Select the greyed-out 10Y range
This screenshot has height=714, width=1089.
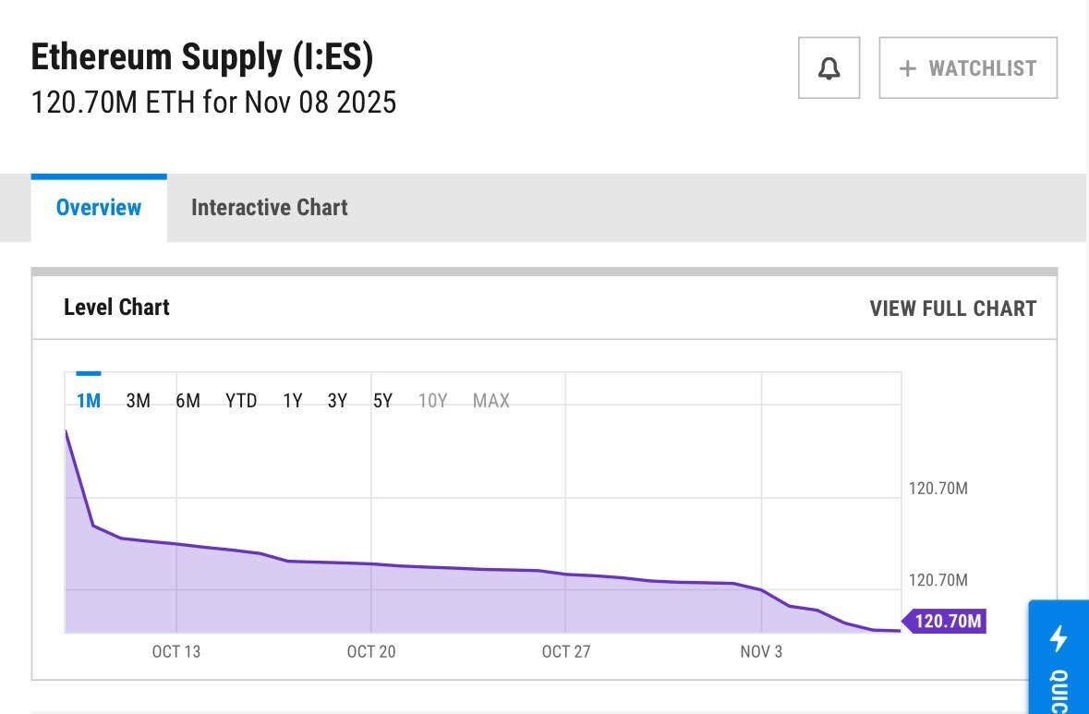pyautogui.click(x=432, y=401)
